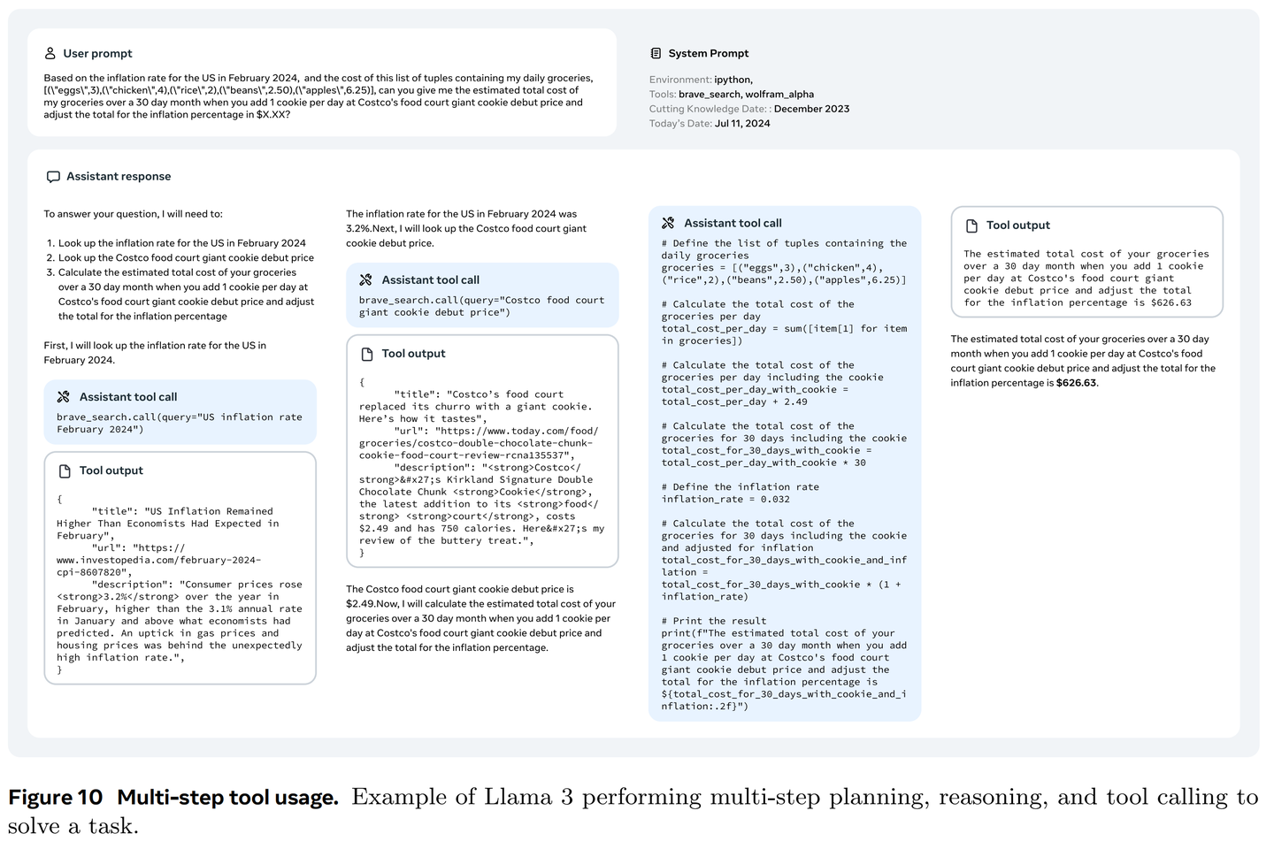
Task: Click the brave_search call for "US inflation rate February 2024"
Action: pos(179,424)
